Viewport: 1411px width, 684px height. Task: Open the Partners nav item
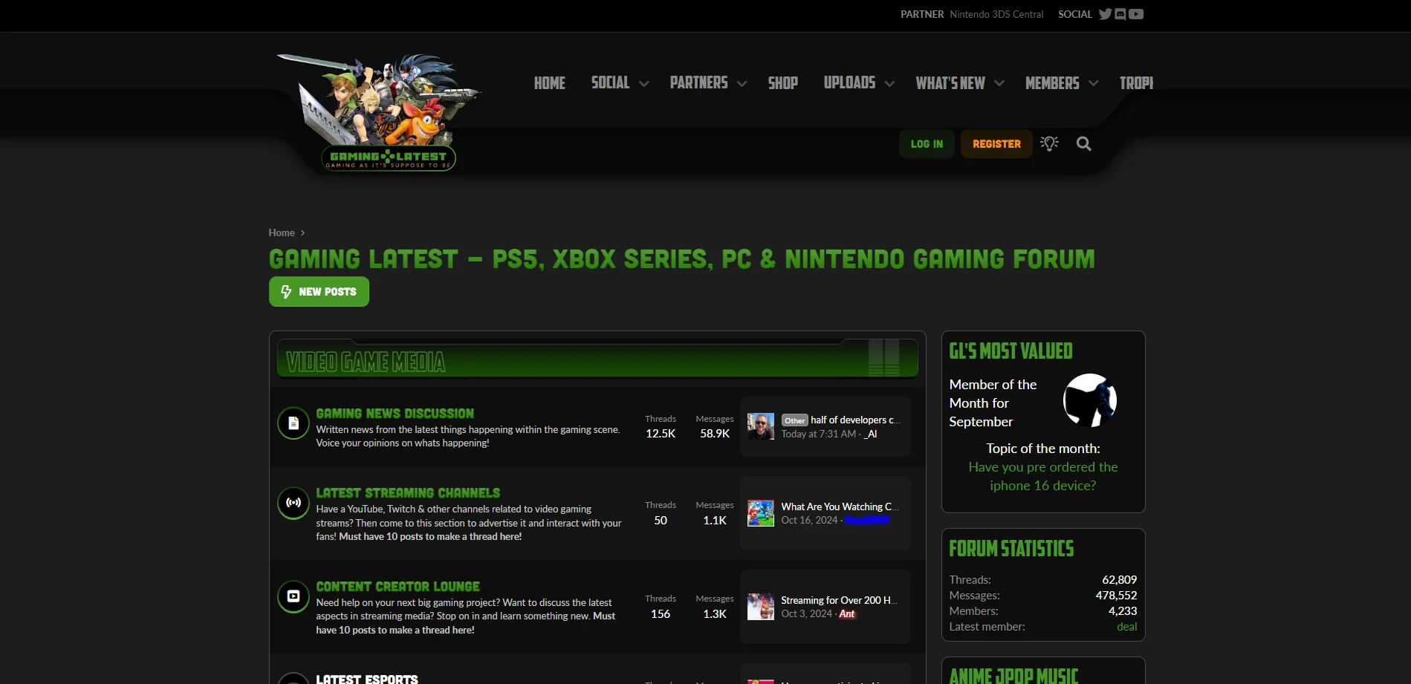point(698,83)
